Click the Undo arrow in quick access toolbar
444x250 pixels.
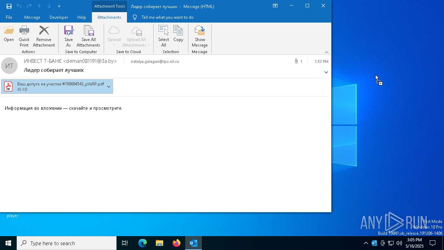pos(19,6)
